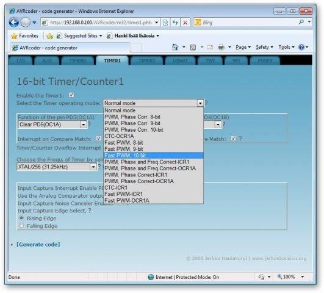The image size is (324, 293).
Task: Select PWM, Phase Correct-OCR1A option
Action: pos(153,181)
